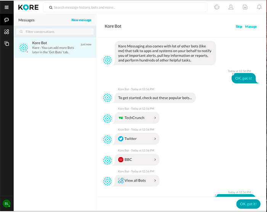Click the KORE logo

tap(28, 7)
